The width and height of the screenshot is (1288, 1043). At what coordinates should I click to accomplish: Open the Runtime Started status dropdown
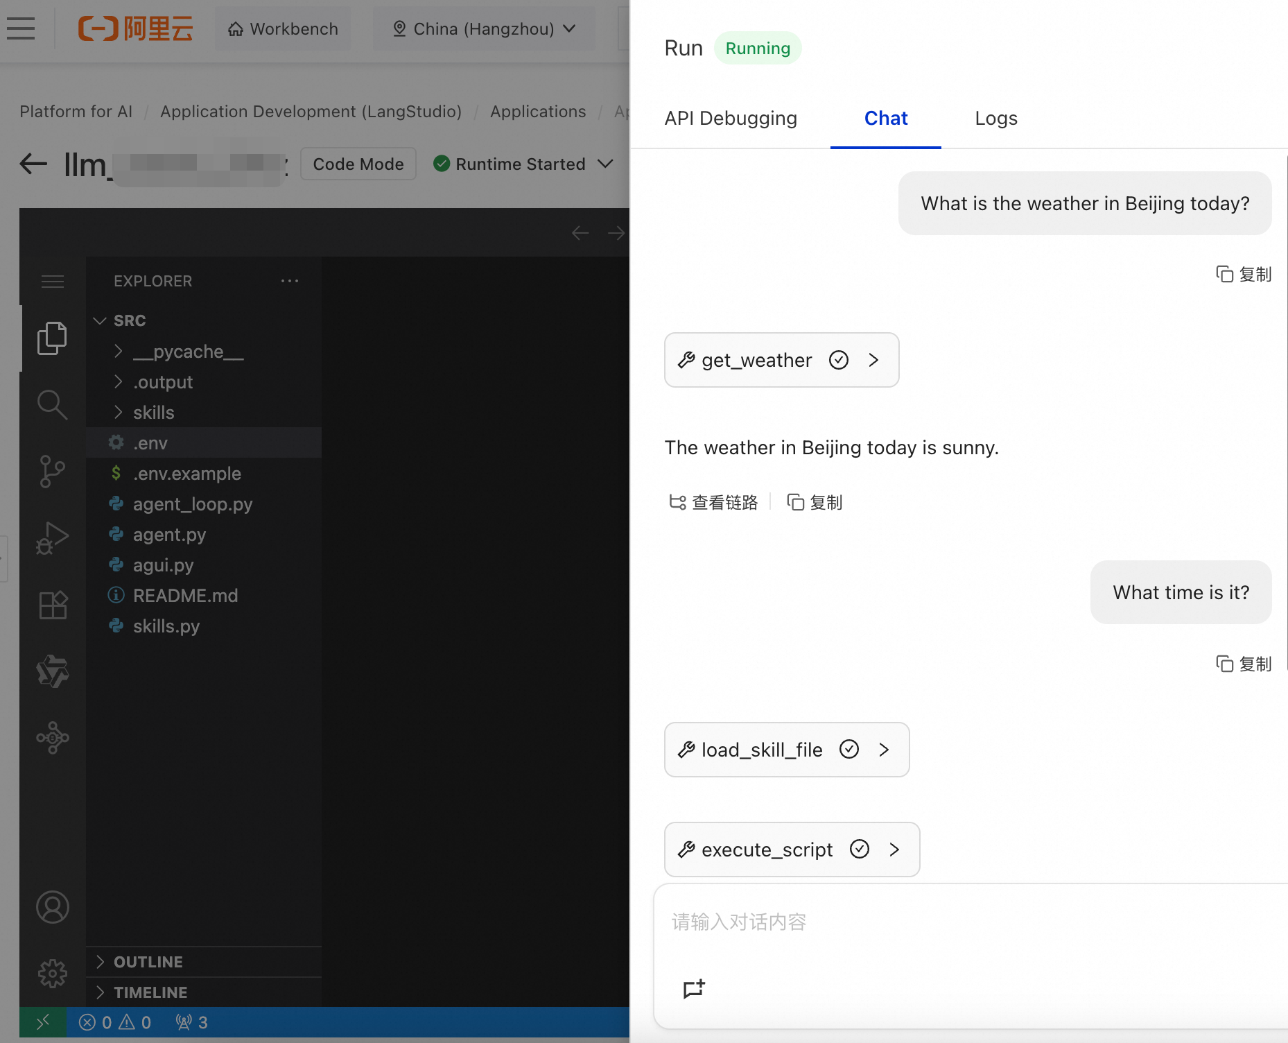click(523, 164)
